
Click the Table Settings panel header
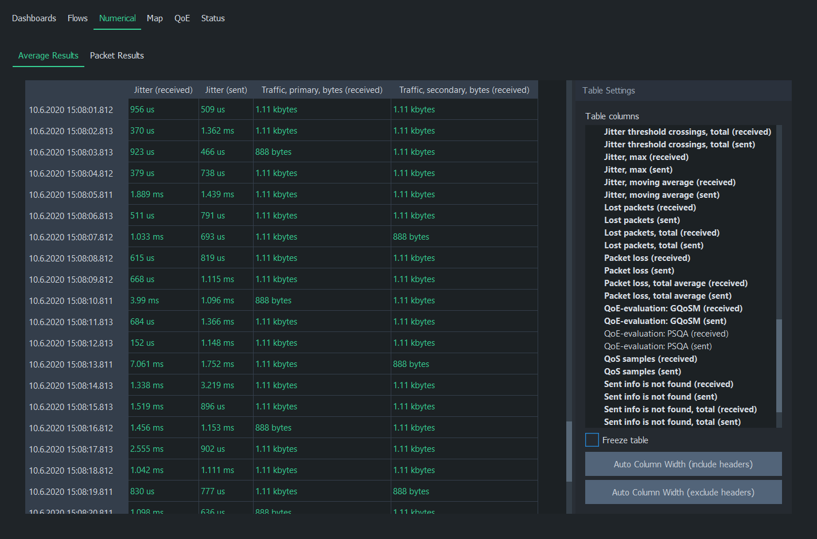pos(683,91)
